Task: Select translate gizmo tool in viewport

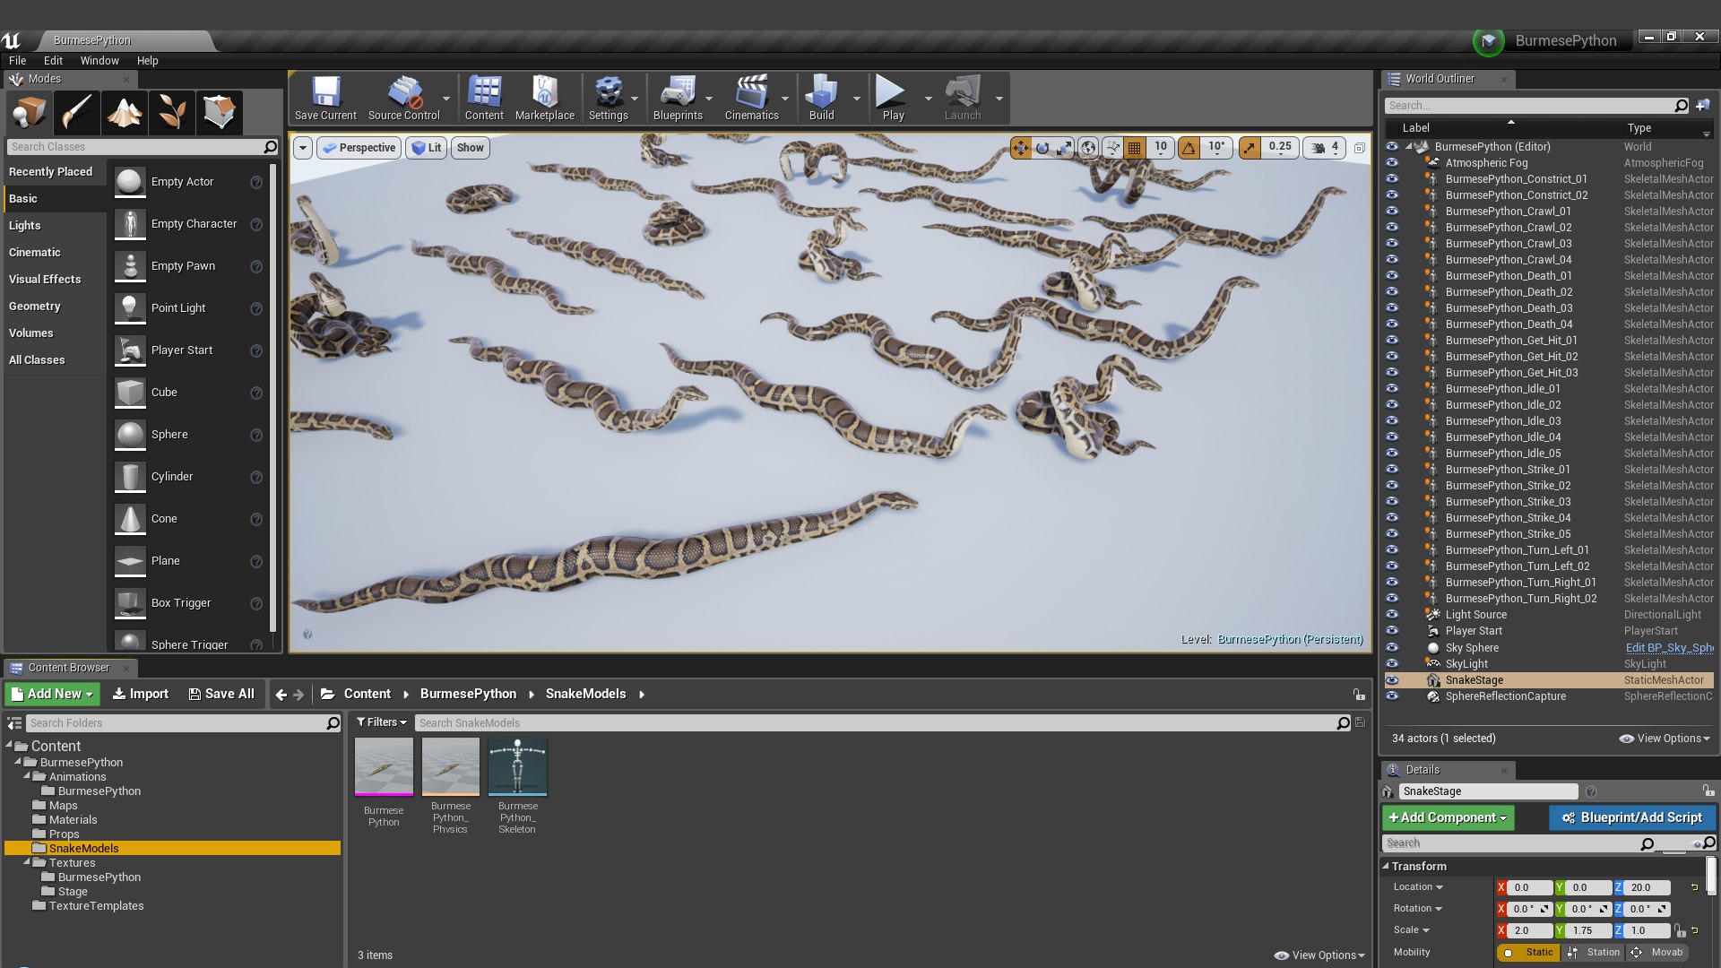Action: point(1021,148)
